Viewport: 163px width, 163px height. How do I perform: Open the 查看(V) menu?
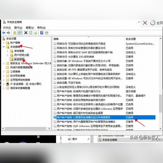[x=30, y=28]
